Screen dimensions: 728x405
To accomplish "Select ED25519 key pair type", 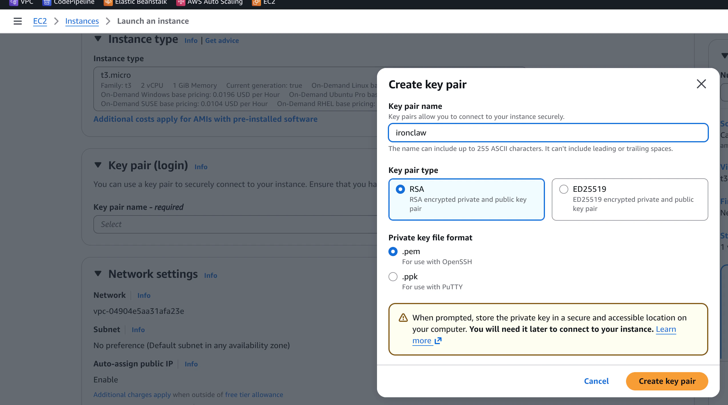I will coord(563,189).
